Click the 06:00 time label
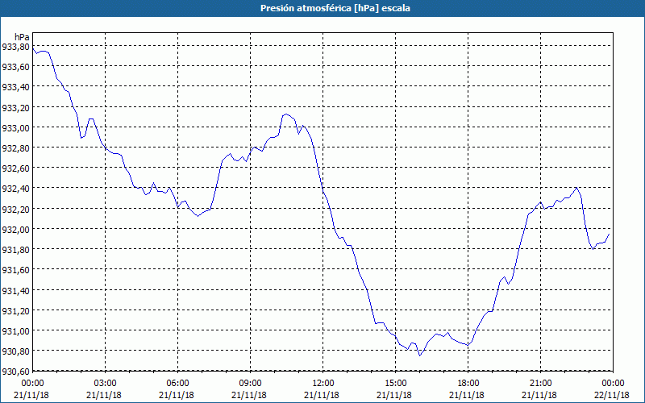The image size is (645, 403). coord(177,384)
